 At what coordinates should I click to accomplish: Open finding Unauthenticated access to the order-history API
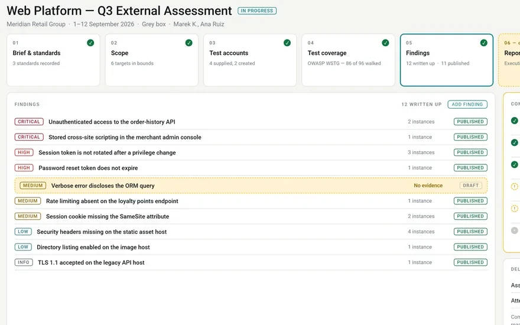251,122
